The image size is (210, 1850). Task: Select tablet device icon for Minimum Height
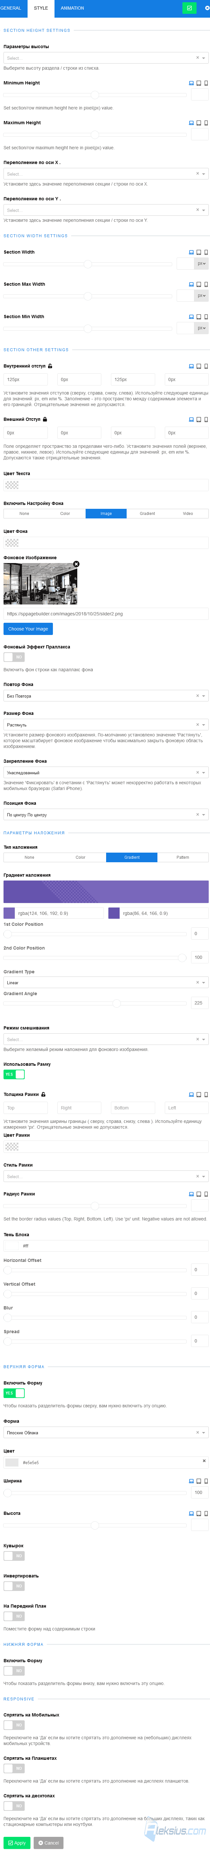click(199, 83)
